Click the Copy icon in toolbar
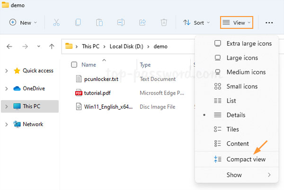Screen dimensions: 284x190 (78, 22)
